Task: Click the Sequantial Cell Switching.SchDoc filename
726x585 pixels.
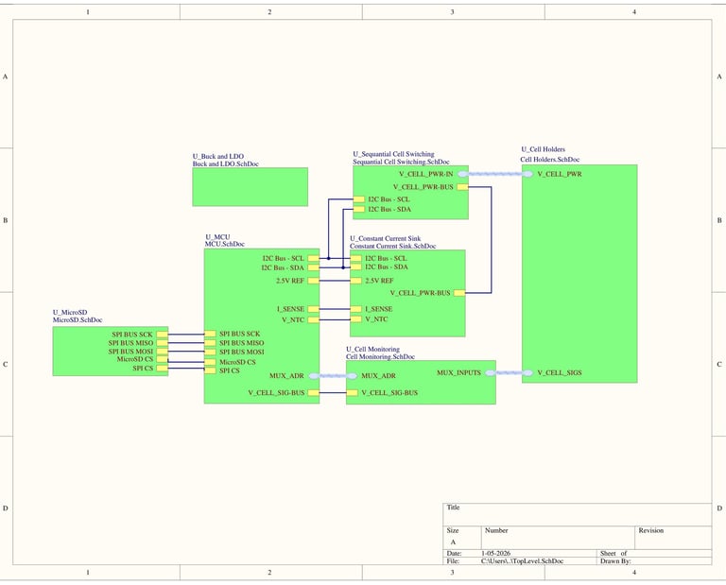Action: click(401, 162)
